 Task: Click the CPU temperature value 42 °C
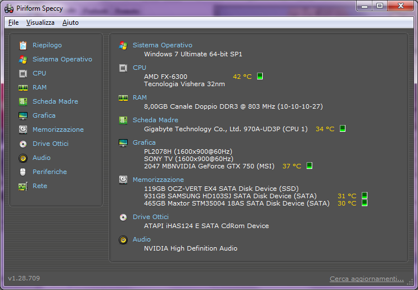tap(242, 77)
